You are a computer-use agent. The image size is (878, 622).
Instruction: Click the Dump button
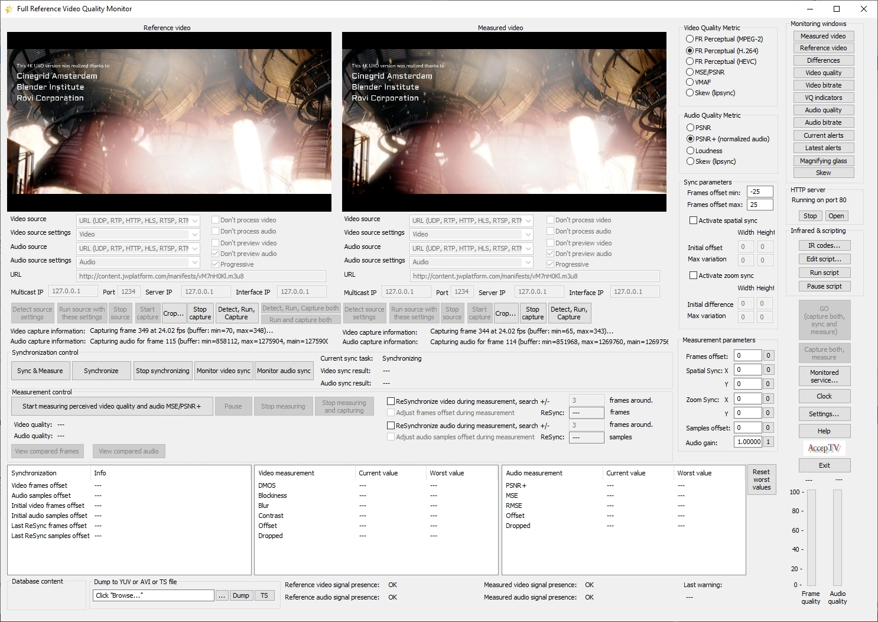(x=240, y=595)
